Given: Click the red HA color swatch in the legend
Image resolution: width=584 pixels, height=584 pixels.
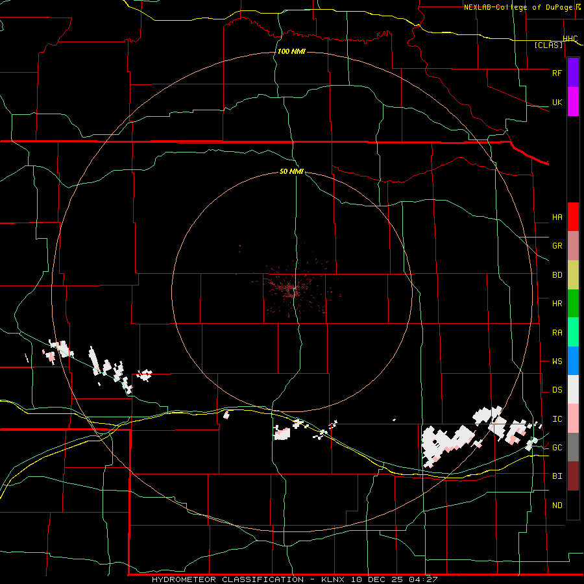Looking at the screenshot, I should tap(573, 217).
